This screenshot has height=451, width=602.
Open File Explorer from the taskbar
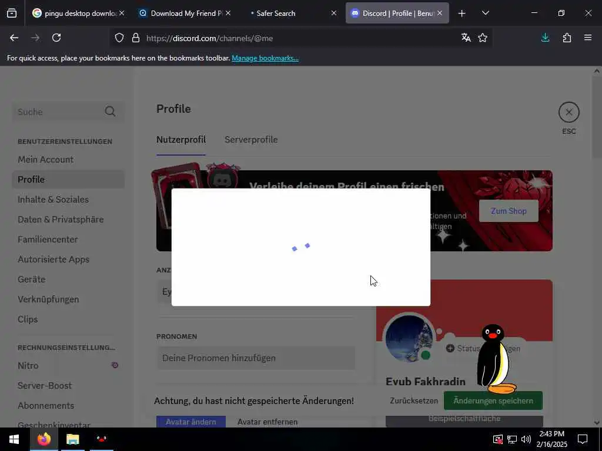point(72,439)
